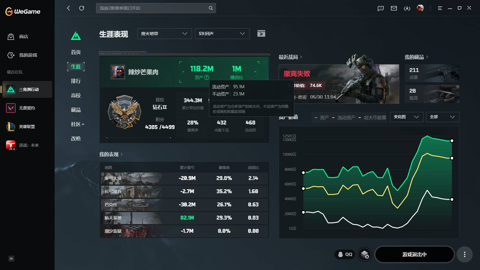Image resolution: width=480 pixels, height=270 pixels.
Task: Select the 潮汐监狱 map row
Action: point(184,231)
